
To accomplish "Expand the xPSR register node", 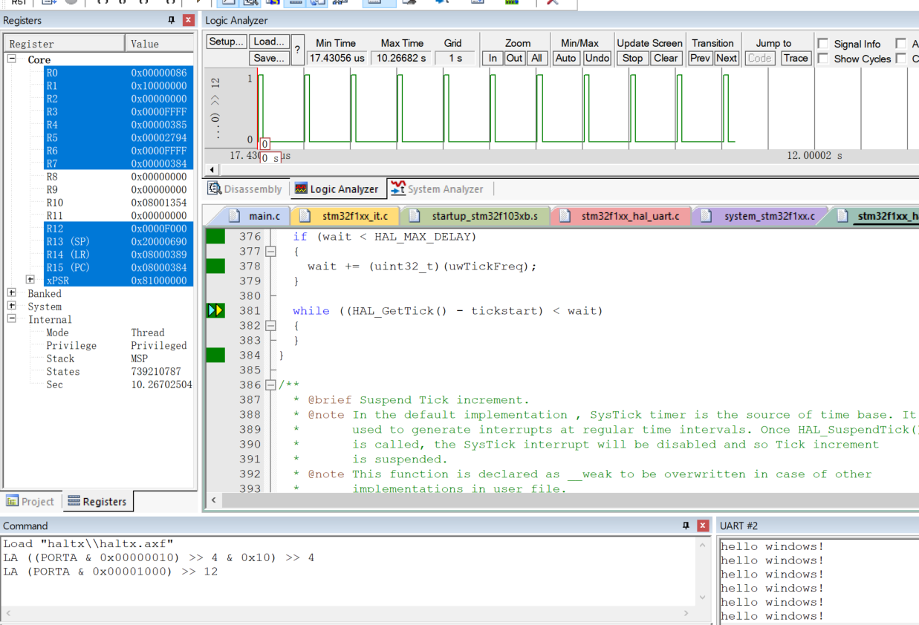I will (30, 280).
